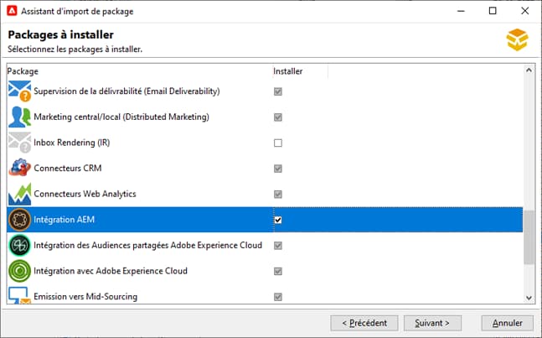The height and width of the screenshot is (338, 542).
Task: Click the Annuler button
Action: pyautogui.click(x=508, y=323)
